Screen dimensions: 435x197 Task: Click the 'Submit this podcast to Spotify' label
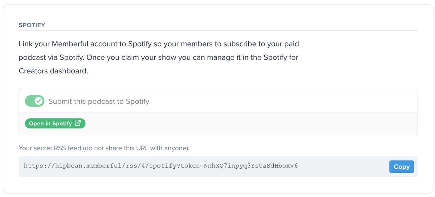99,101
